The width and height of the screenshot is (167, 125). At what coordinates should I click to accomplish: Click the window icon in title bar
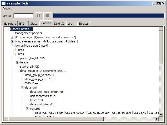click(x=3, y=3)
